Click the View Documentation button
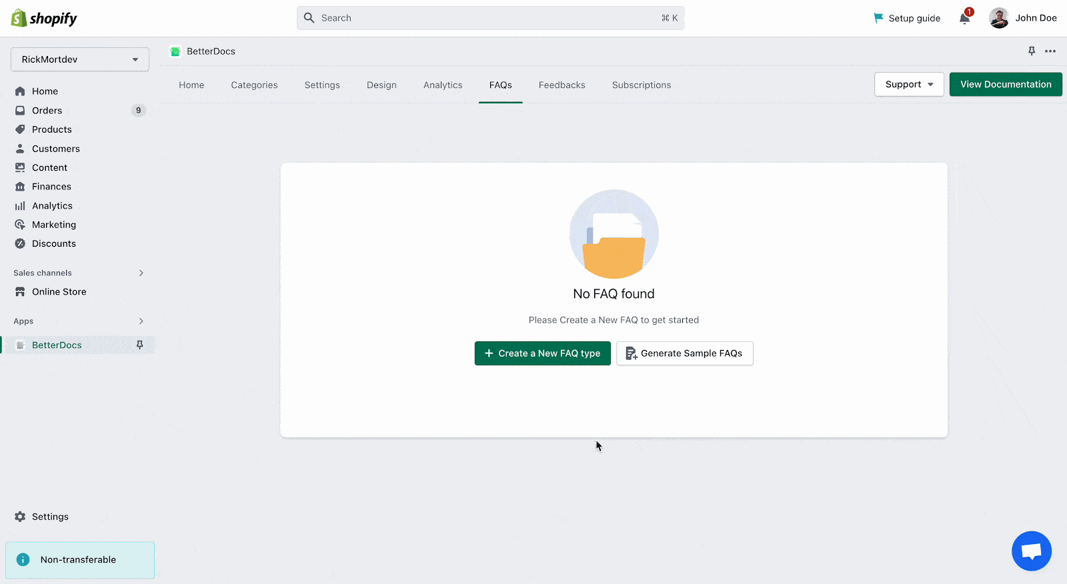The image size is (1067, 584). tap(1006, 84)
